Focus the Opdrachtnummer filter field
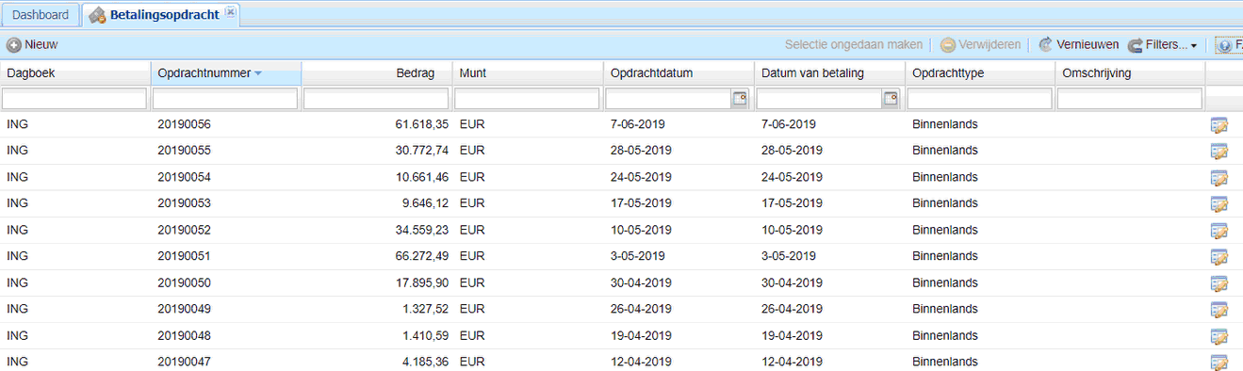Viewport: 1243px width, 371px height. pos(225,99)
